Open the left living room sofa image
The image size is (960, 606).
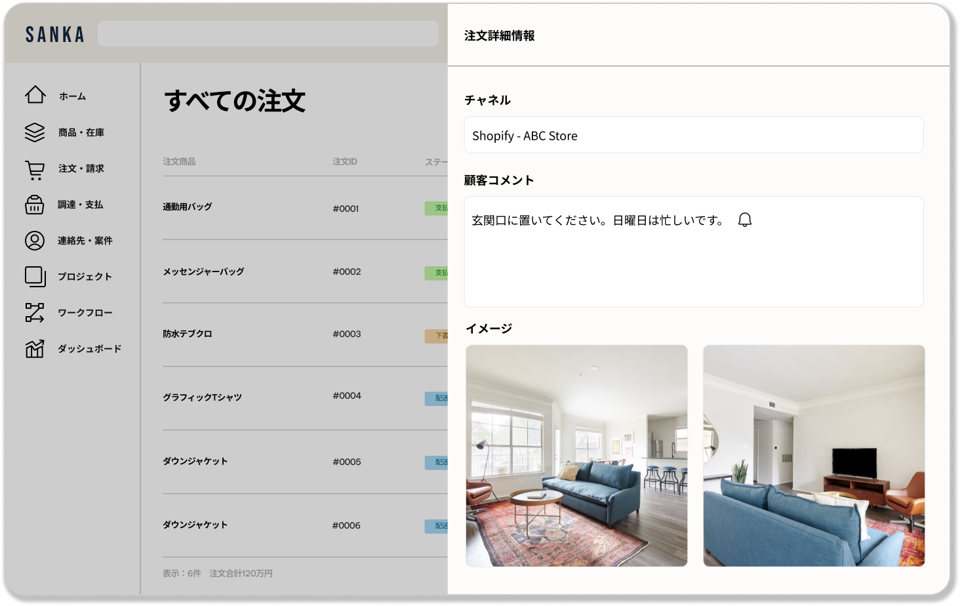(x=576, y=456)
